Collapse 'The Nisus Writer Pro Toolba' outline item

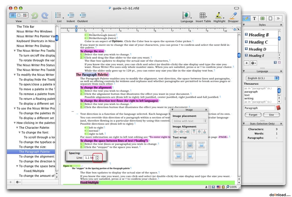coord(15,51)
